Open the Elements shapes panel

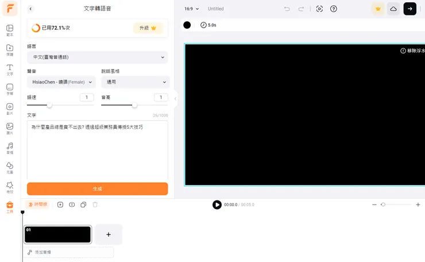point(10,168)
